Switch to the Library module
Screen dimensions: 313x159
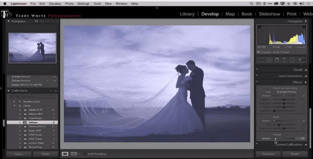pos(187,14)
